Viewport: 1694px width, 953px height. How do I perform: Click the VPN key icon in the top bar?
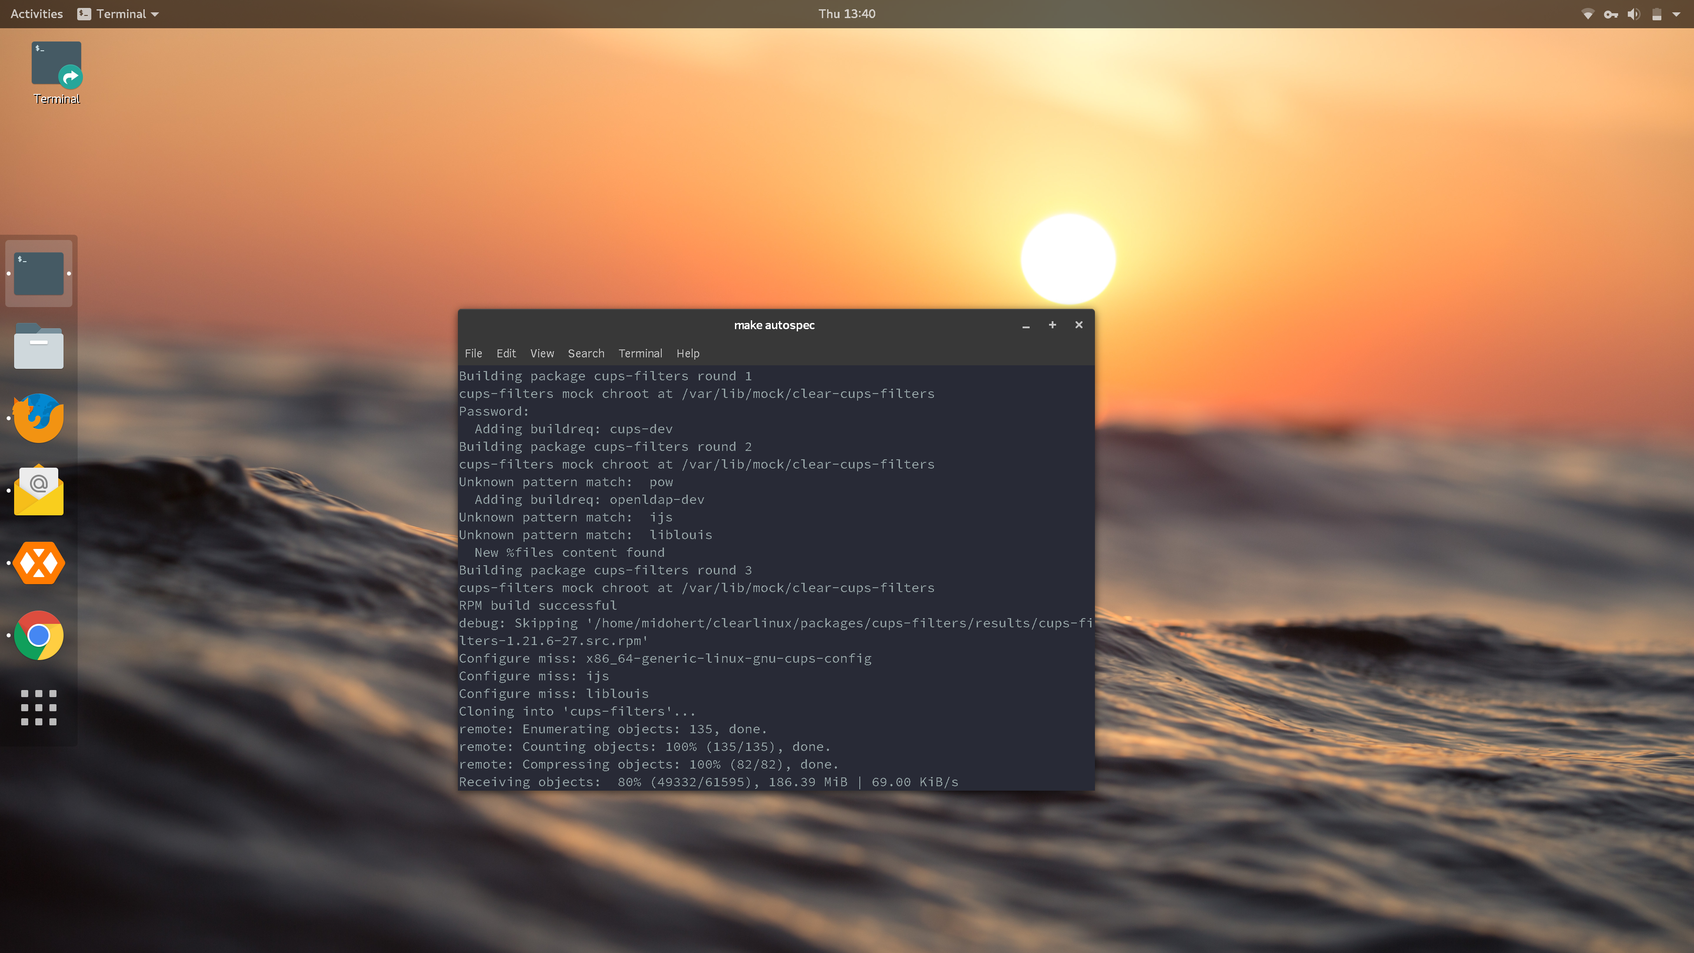pos(1611,14)
